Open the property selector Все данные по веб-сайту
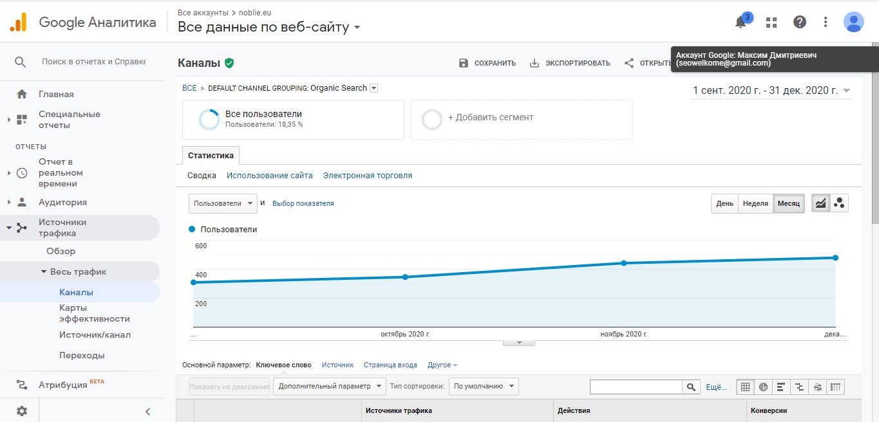The image size is (879, 422). [269, 27]
